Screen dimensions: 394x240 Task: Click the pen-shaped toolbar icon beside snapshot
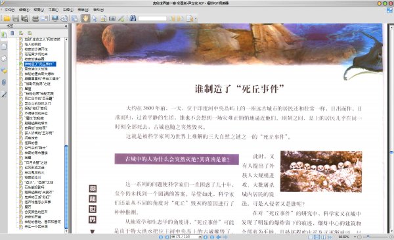click(x=121, y=18)
